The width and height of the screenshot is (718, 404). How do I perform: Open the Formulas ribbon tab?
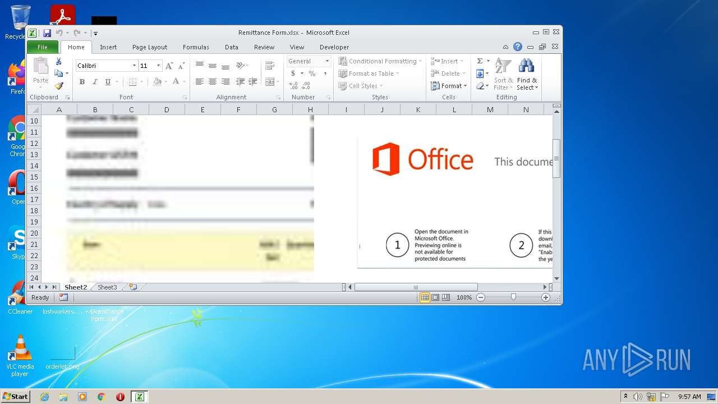pos(196,47)
